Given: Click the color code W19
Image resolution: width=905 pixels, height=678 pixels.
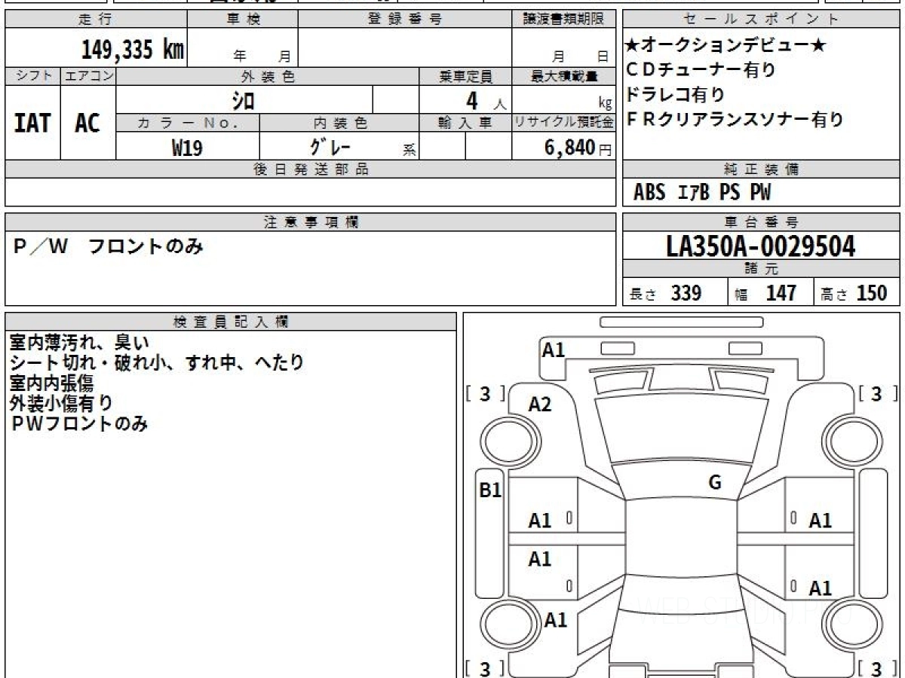Looking at the screenshot, I should (187, 148).
